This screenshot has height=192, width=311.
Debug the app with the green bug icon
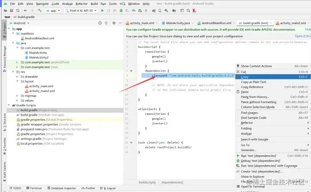[x=121, y=10]
